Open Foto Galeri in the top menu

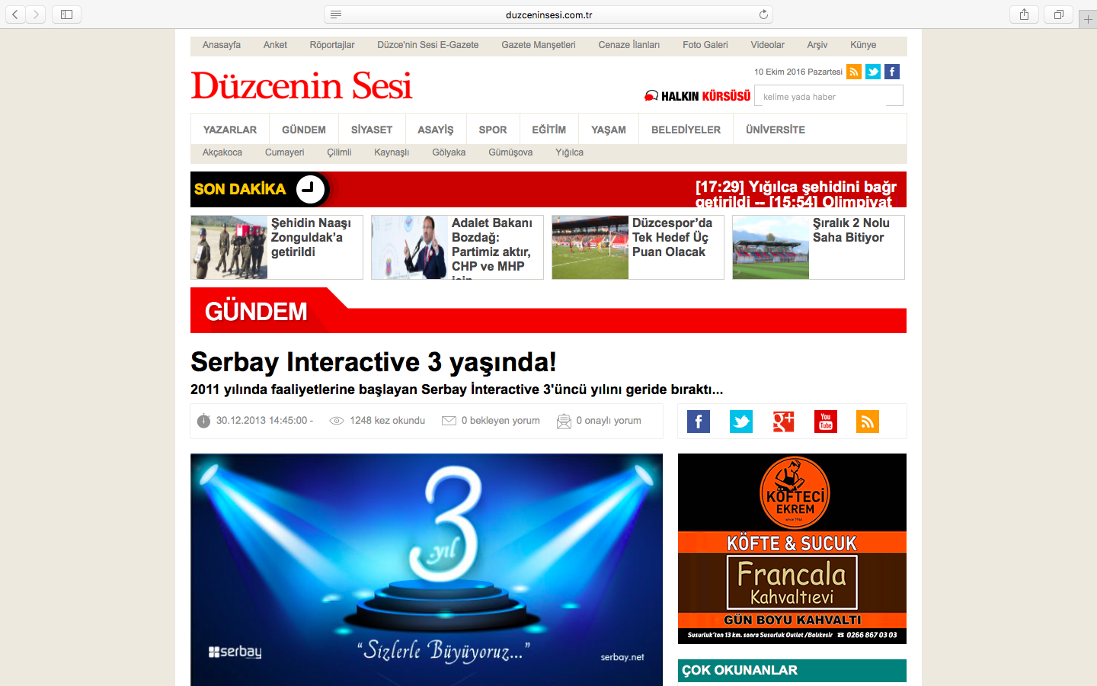tap(705, 45)
